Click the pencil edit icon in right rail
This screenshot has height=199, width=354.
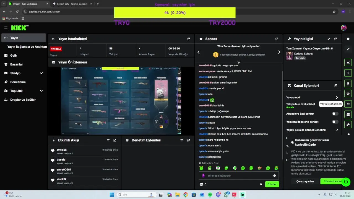(x=348, y=49)
